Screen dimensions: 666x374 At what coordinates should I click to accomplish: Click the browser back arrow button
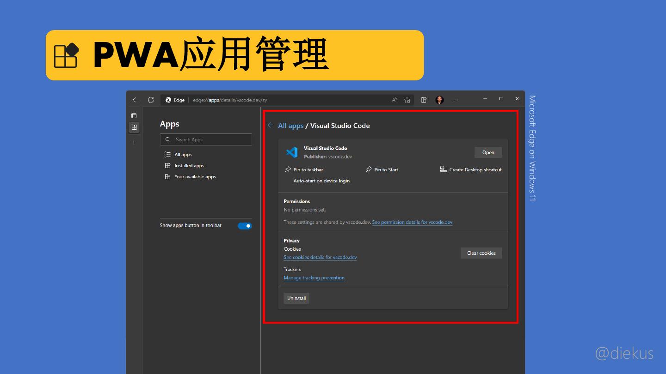[x=135, y=100]
